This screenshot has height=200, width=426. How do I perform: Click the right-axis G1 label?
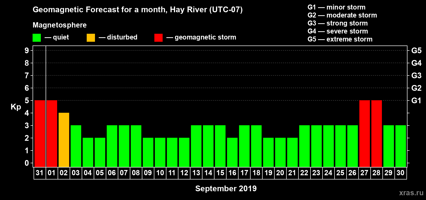416,100
